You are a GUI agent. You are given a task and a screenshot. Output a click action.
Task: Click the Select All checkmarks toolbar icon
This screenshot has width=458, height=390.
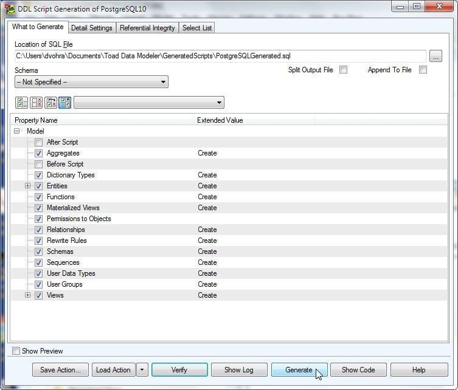[21, 103]
